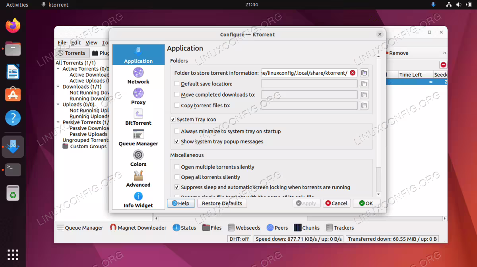The image size is (477, 267).
Task: Open the BitTorrent settings page
Action: (138, 117)
